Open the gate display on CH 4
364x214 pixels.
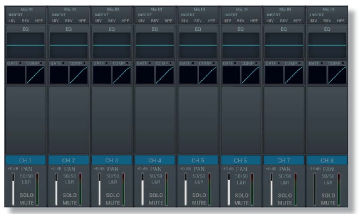[145, 75]
